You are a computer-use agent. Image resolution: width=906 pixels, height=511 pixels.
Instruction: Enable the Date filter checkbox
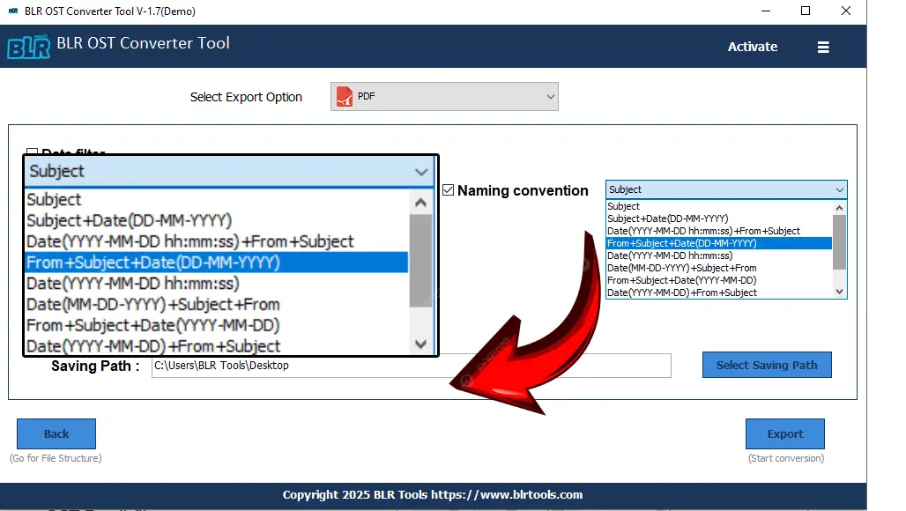pyautogui.click(x=33, y=153)
